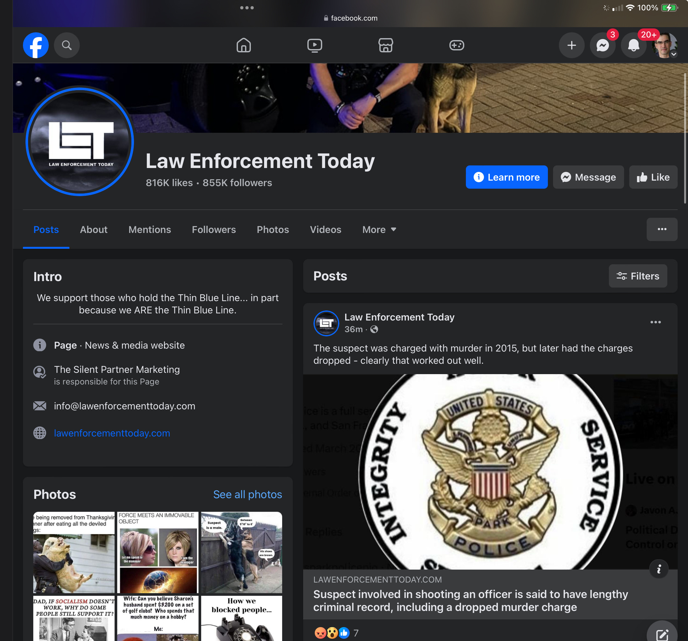Send a Message to the page

pos(588,177)
